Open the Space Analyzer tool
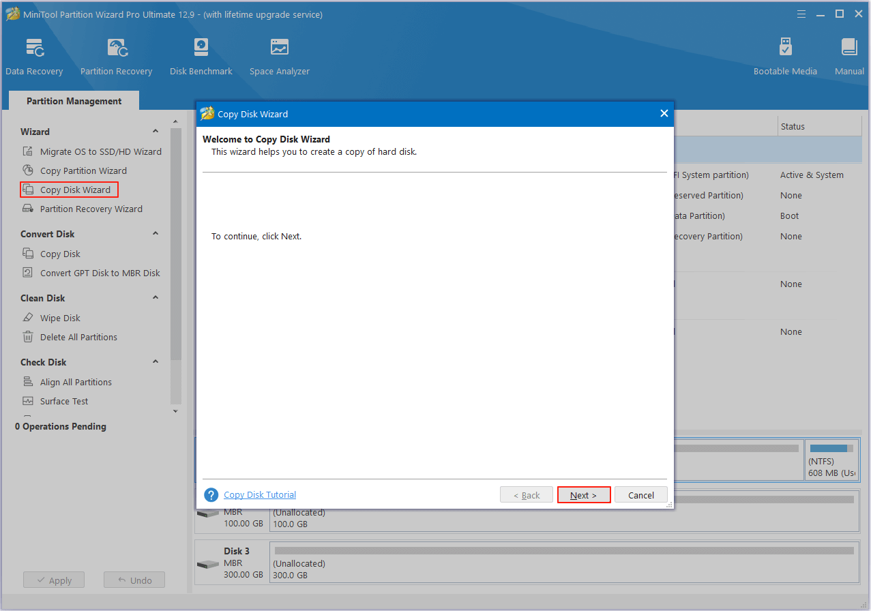This screenshot has width=871, height=611. tap(280, 57)
